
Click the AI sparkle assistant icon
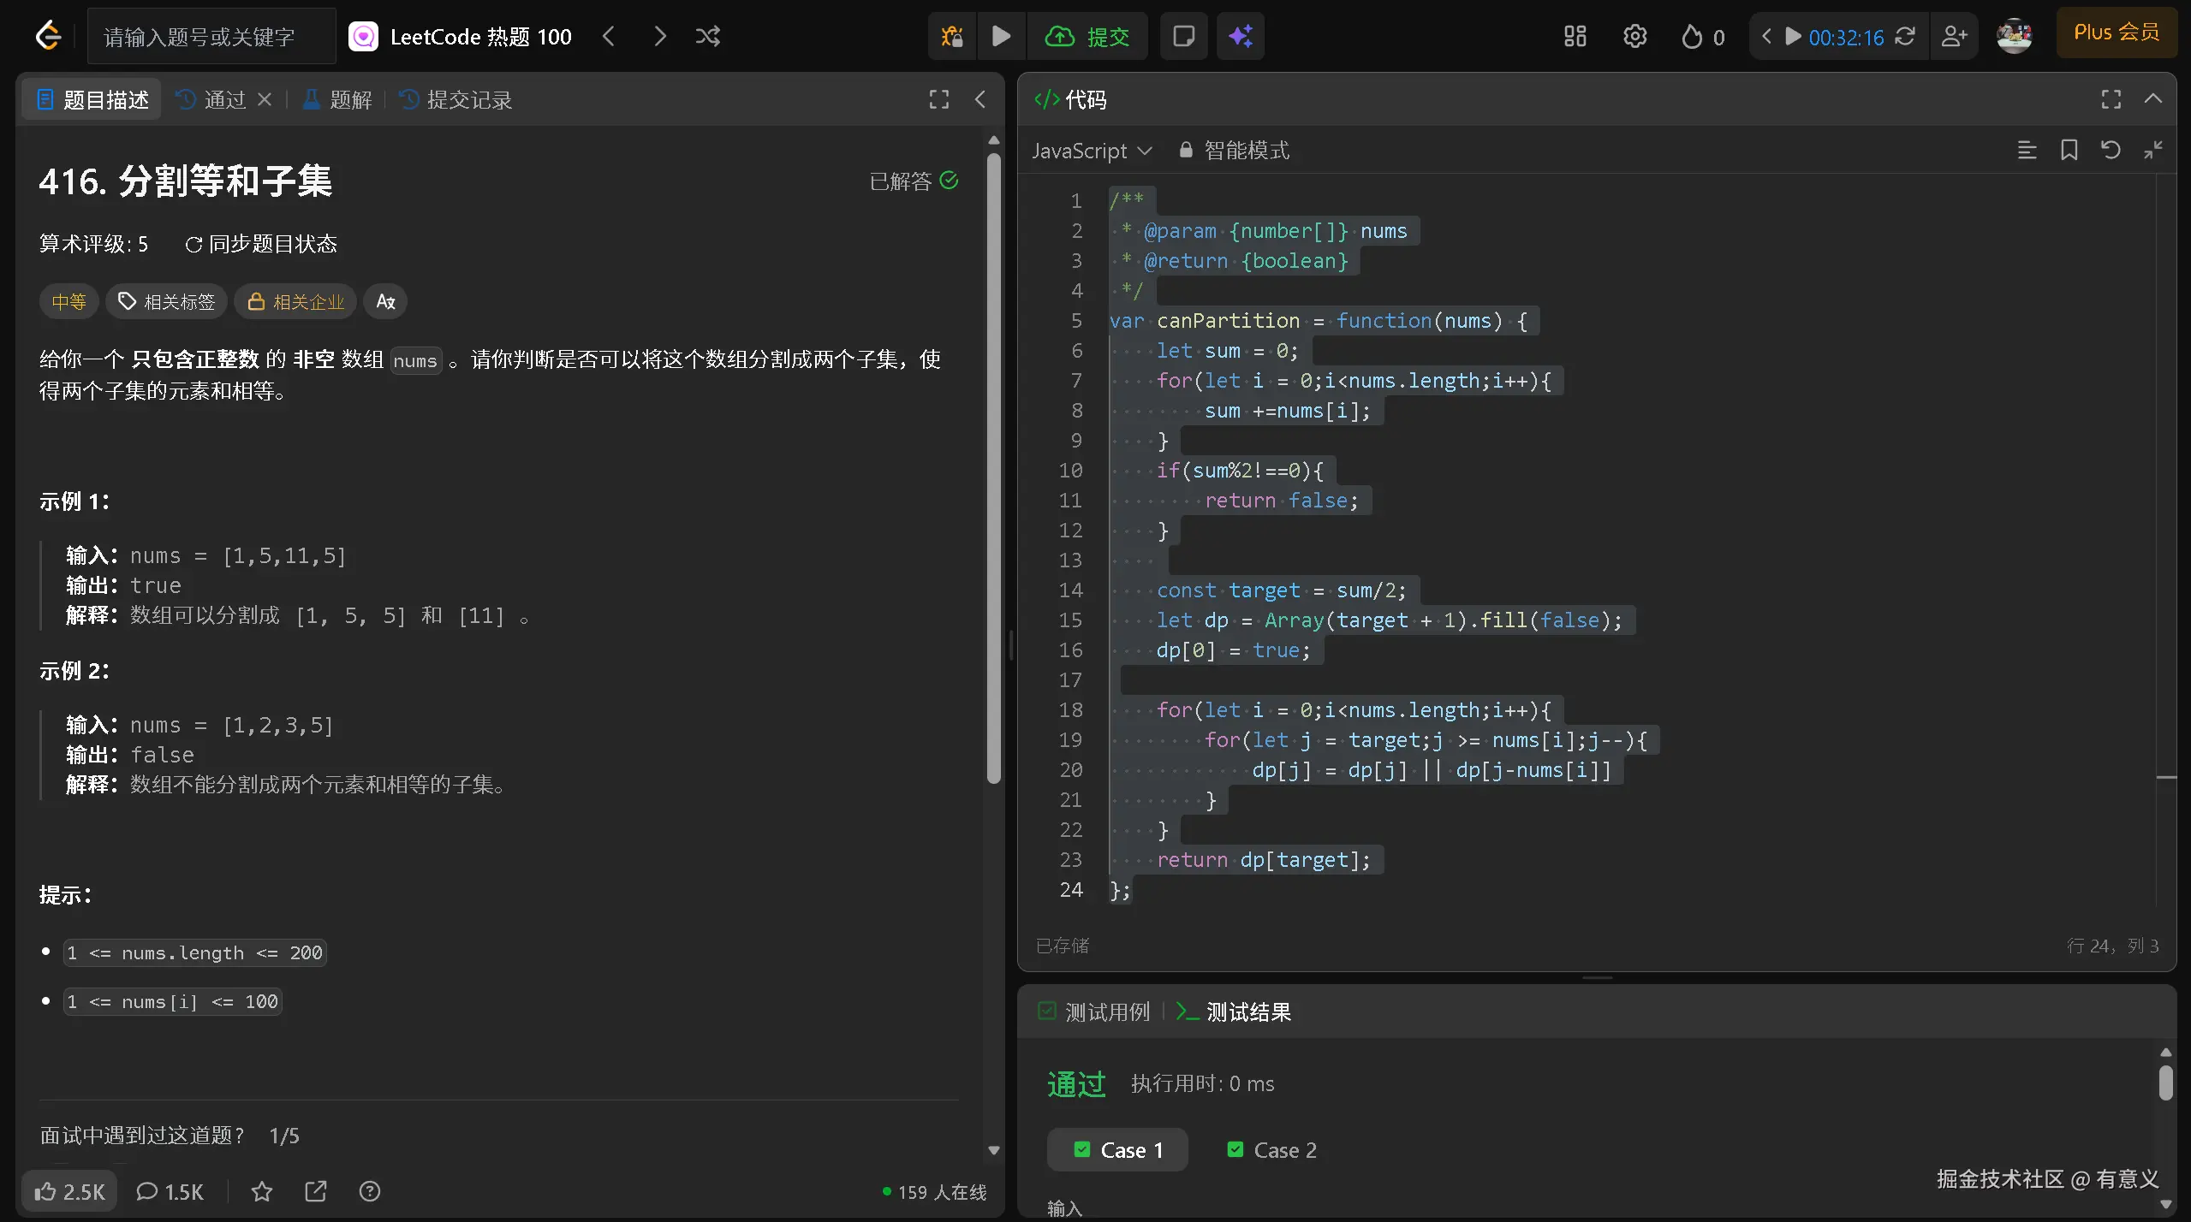pos(1241,36)
